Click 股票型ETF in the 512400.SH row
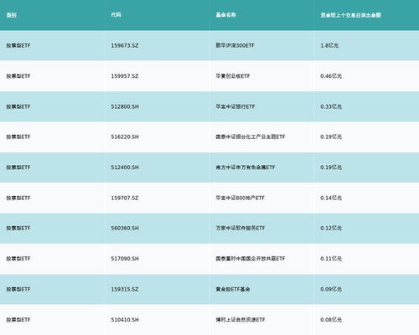 click(x=18, y=167)
